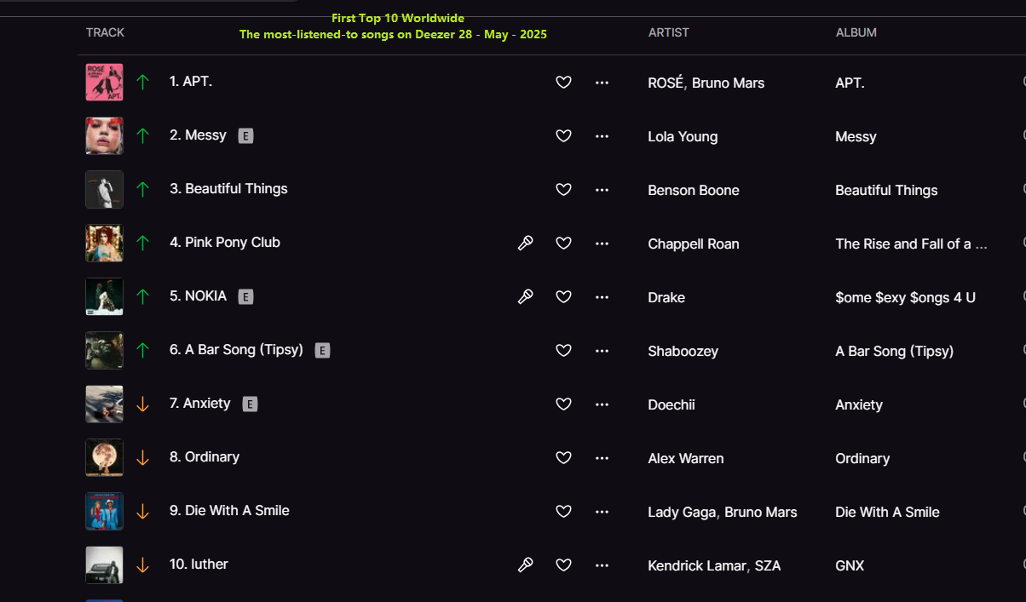Play Messy via its album cover thumbnail
The height and width of the screenshot is (602, 1026).
coord(104,136)
